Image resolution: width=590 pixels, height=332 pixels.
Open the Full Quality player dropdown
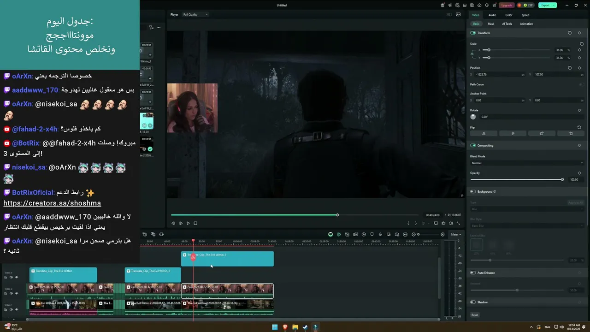click(x=195, y=14)
